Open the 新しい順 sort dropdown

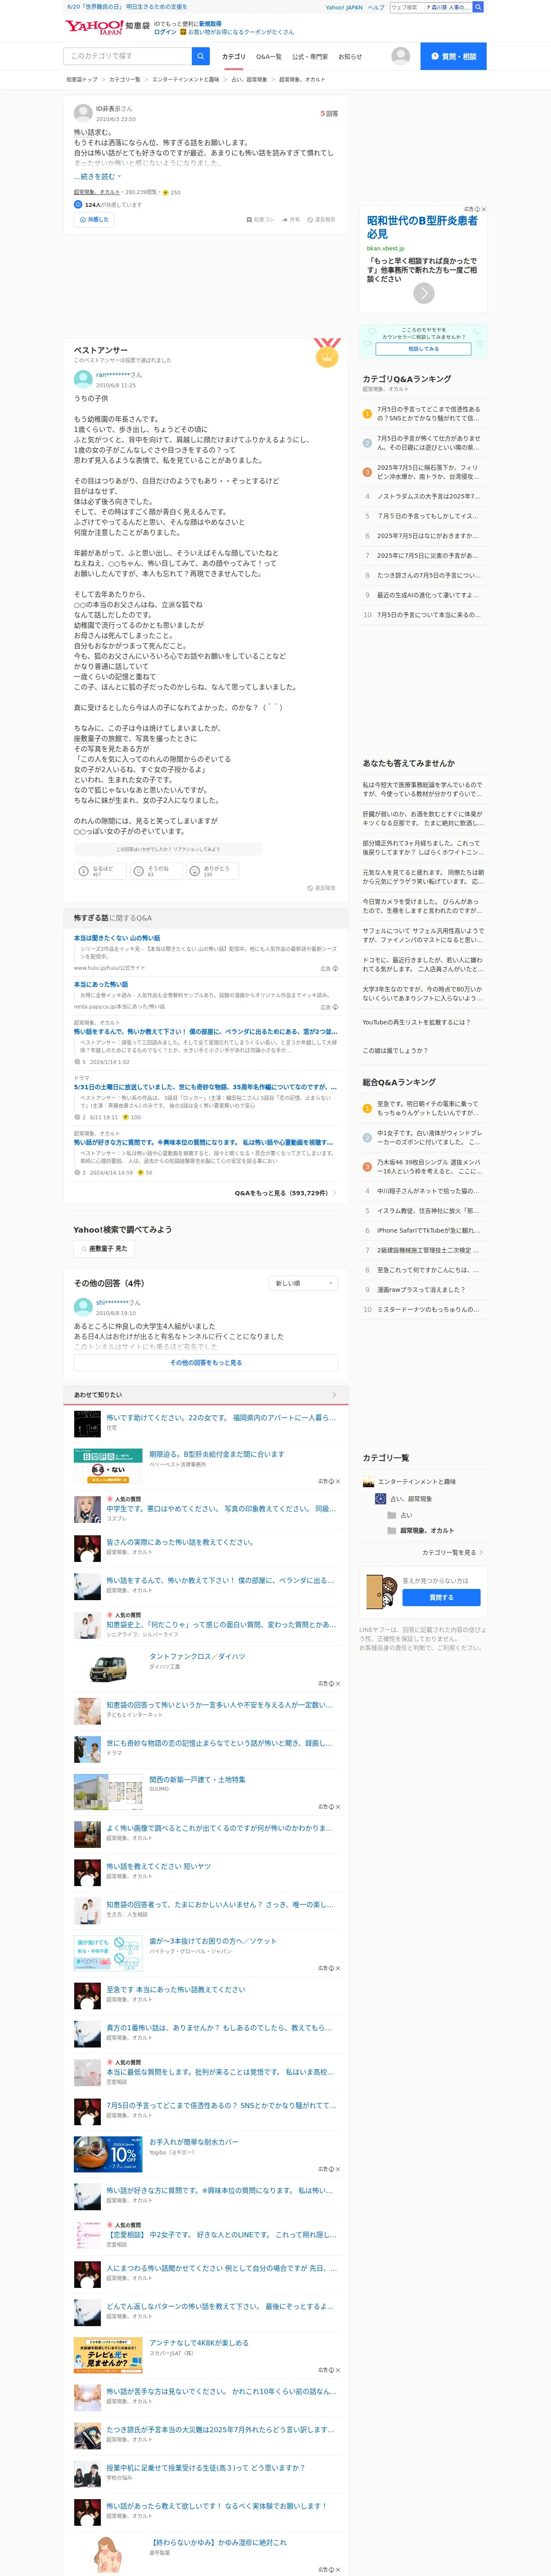(x=304, y=1283)
